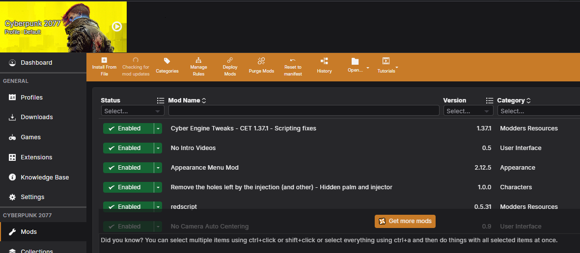Click the Mod Name filter text field
The image size is (580, 253).
[x=304, y=111]
